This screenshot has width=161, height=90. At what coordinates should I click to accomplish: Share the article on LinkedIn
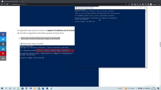click(3, 49)
